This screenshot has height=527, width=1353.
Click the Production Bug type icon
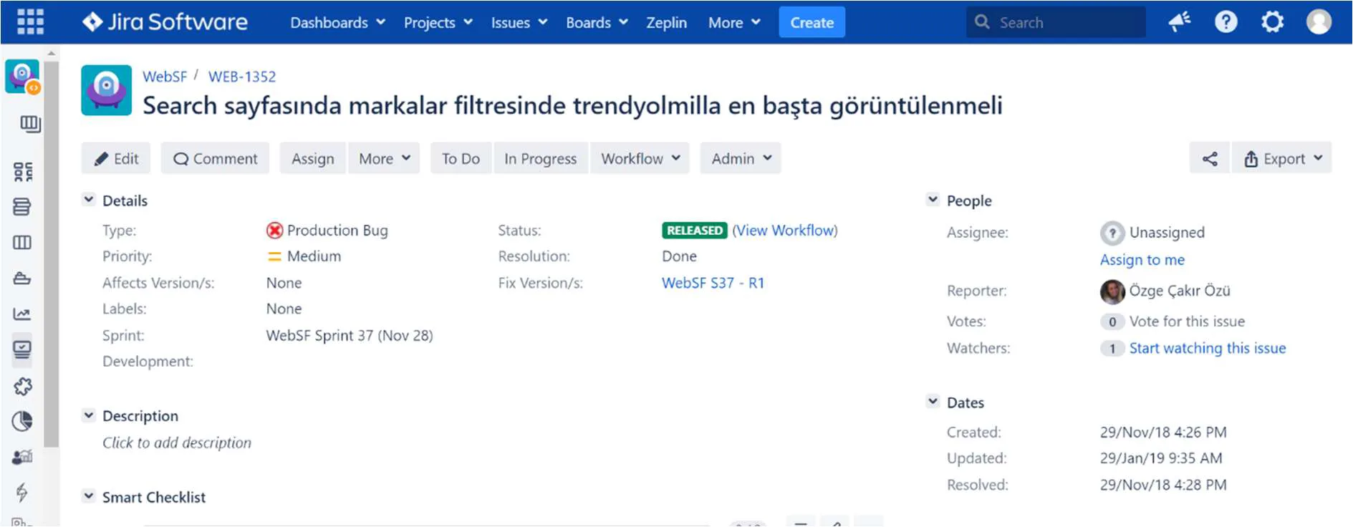[x=274, y=231]
